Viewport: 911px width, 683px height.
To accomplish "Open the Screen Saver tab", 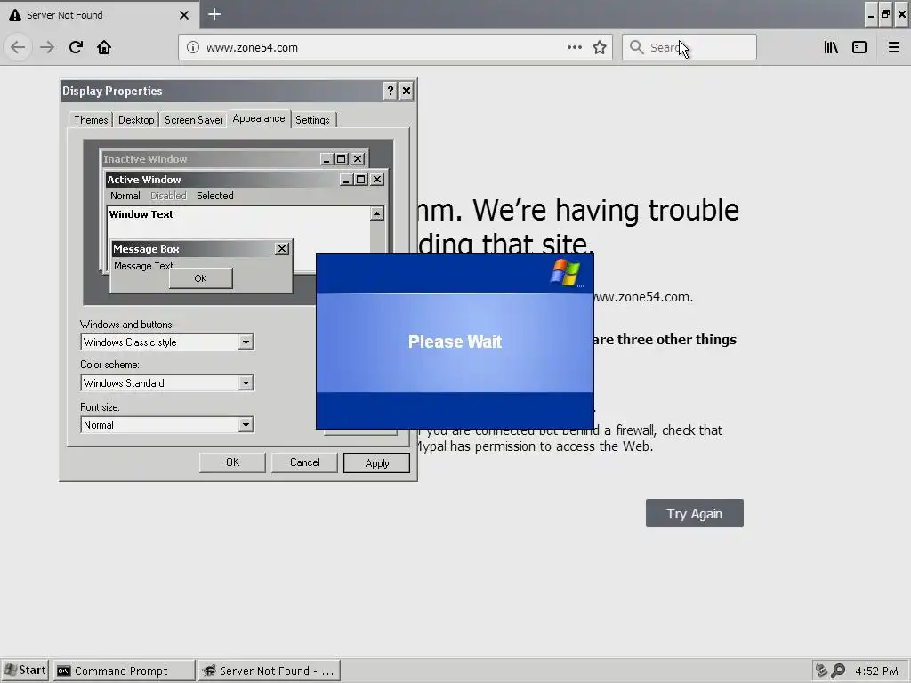I will [193, 120].
